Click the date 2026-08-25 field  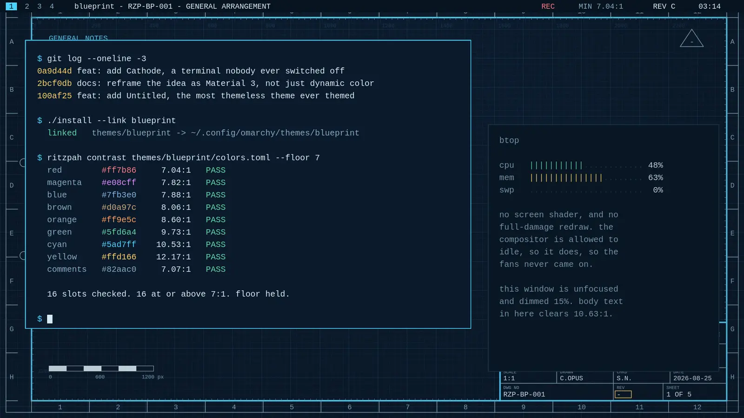(692, 378)
